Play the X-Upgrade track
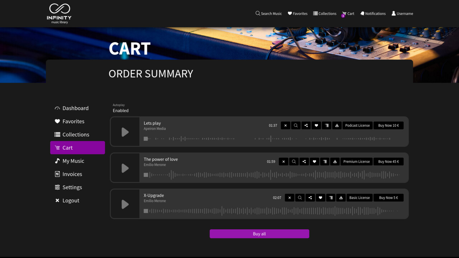Screen dimensions: 459x258 125,204
